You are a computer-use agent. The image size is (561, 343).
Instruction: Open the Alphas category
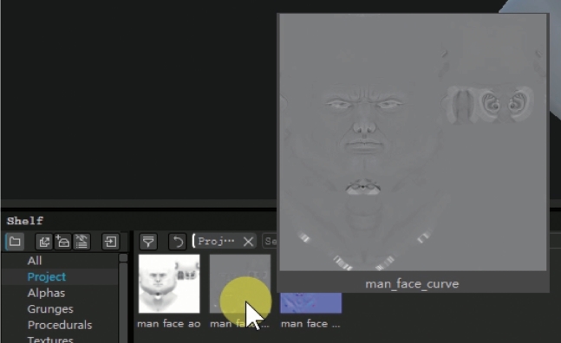click(x=46, y=293)
